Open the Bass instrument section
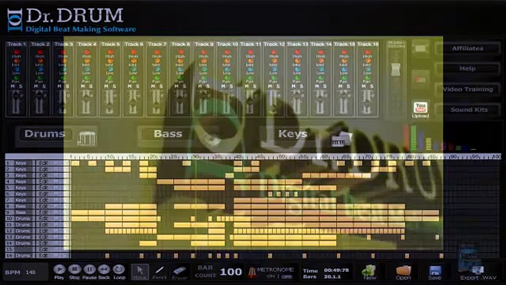The width and height of the screenshot is (506, 285). tap(168, 134)
